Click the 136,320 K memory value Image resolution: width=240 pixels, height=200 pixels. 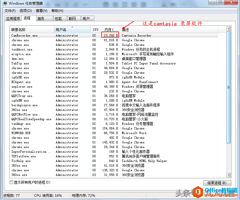pos(110,170)
